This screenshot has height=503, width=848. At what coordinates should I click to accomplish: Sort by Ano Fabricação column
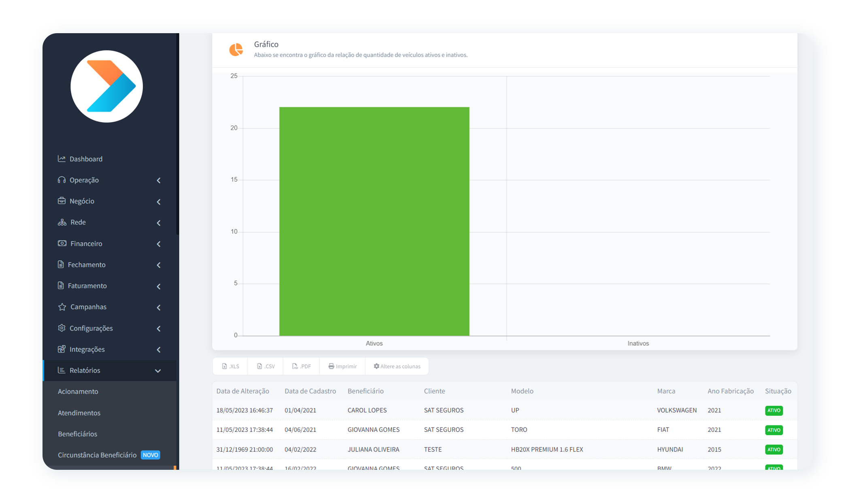coord(731,391)
